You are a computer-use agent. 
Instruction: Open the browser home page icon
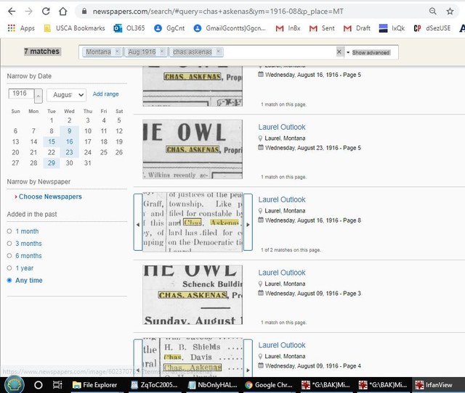pyautogui.click(x=63, y=12)
